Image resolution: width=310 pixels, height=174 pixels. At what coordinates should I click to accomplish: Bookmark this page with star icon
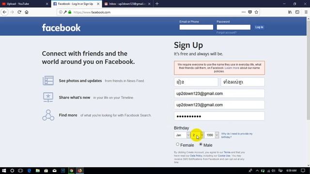pyautogui.click(x=256, y=12)
